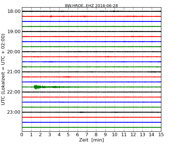Select the 23:00 time label

point(14,112)
